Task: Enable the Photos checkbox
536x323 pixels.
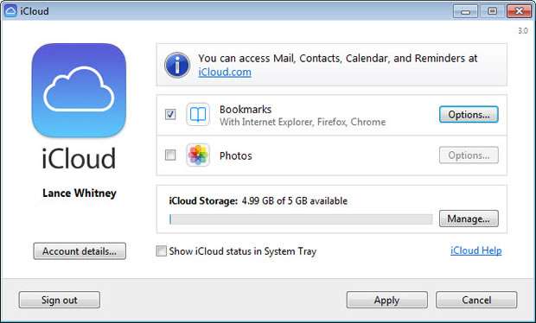Action: pos(170,155)
